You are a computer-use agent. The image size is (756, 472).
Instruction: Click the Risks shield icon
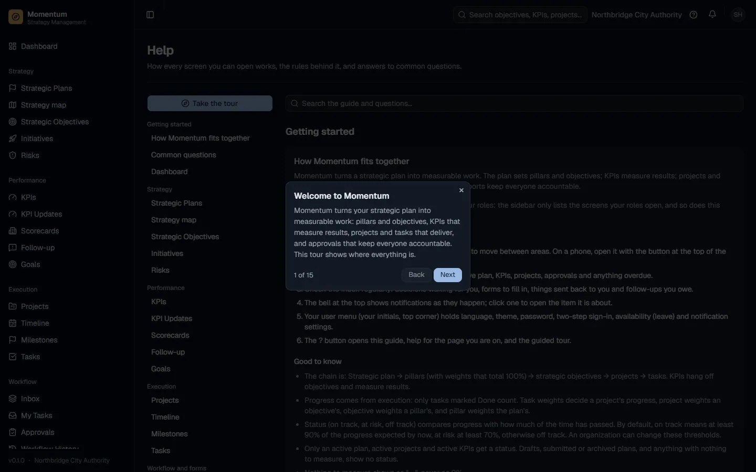tap(13, 155)
